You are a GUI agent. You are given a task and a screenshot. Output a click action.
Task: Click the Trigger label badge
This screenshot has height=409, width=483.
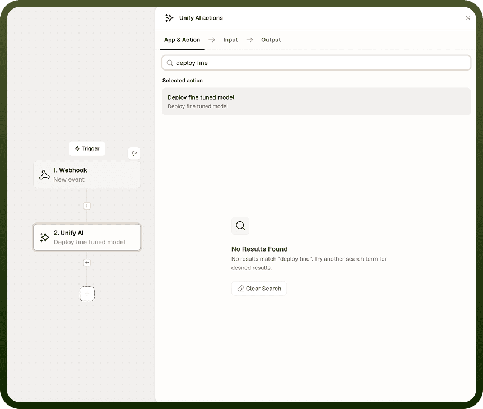click(x=87, y=148)
